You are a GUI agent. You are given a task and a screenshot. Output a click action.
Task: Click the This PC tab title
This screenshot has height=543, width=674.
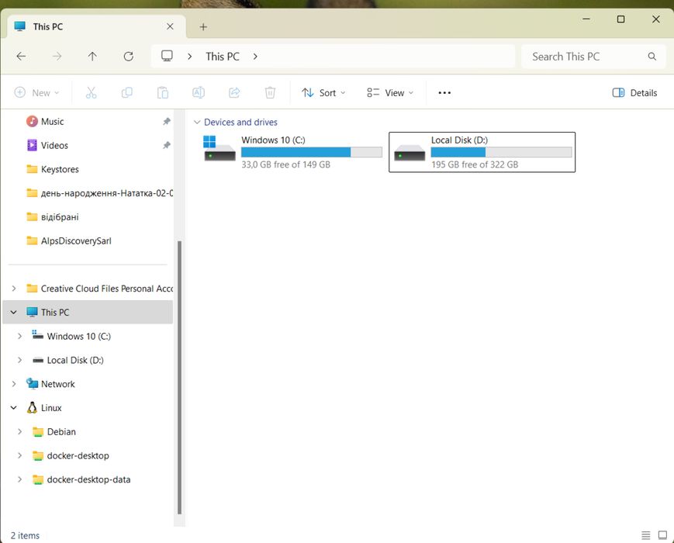pyautogui.click(x=48, y=26)
